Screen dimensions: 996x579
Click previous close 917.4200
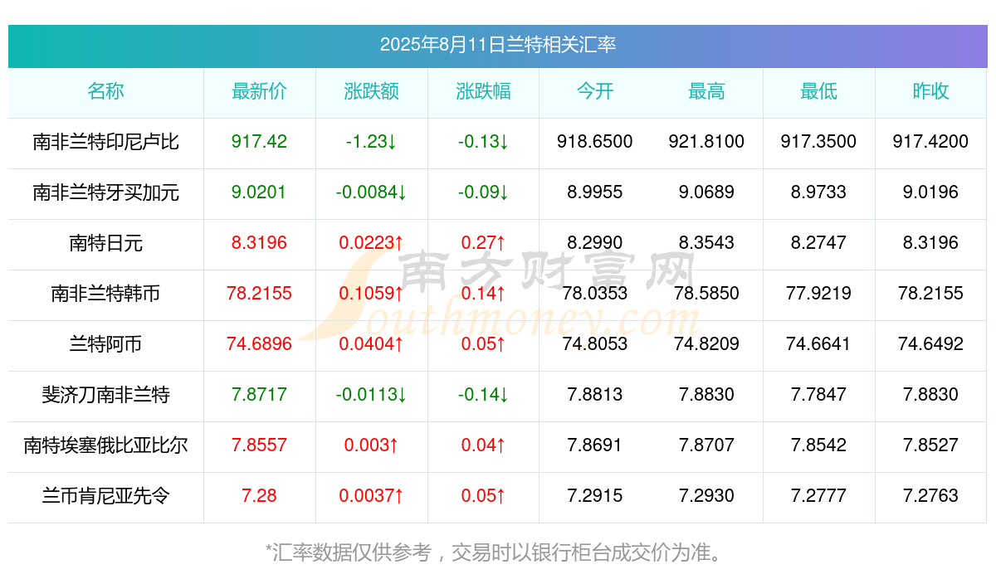coord(930,142)
